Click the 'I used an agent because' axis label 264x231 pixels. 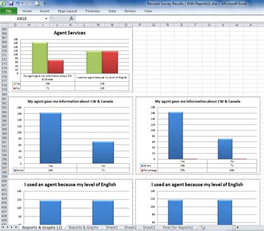102,77
